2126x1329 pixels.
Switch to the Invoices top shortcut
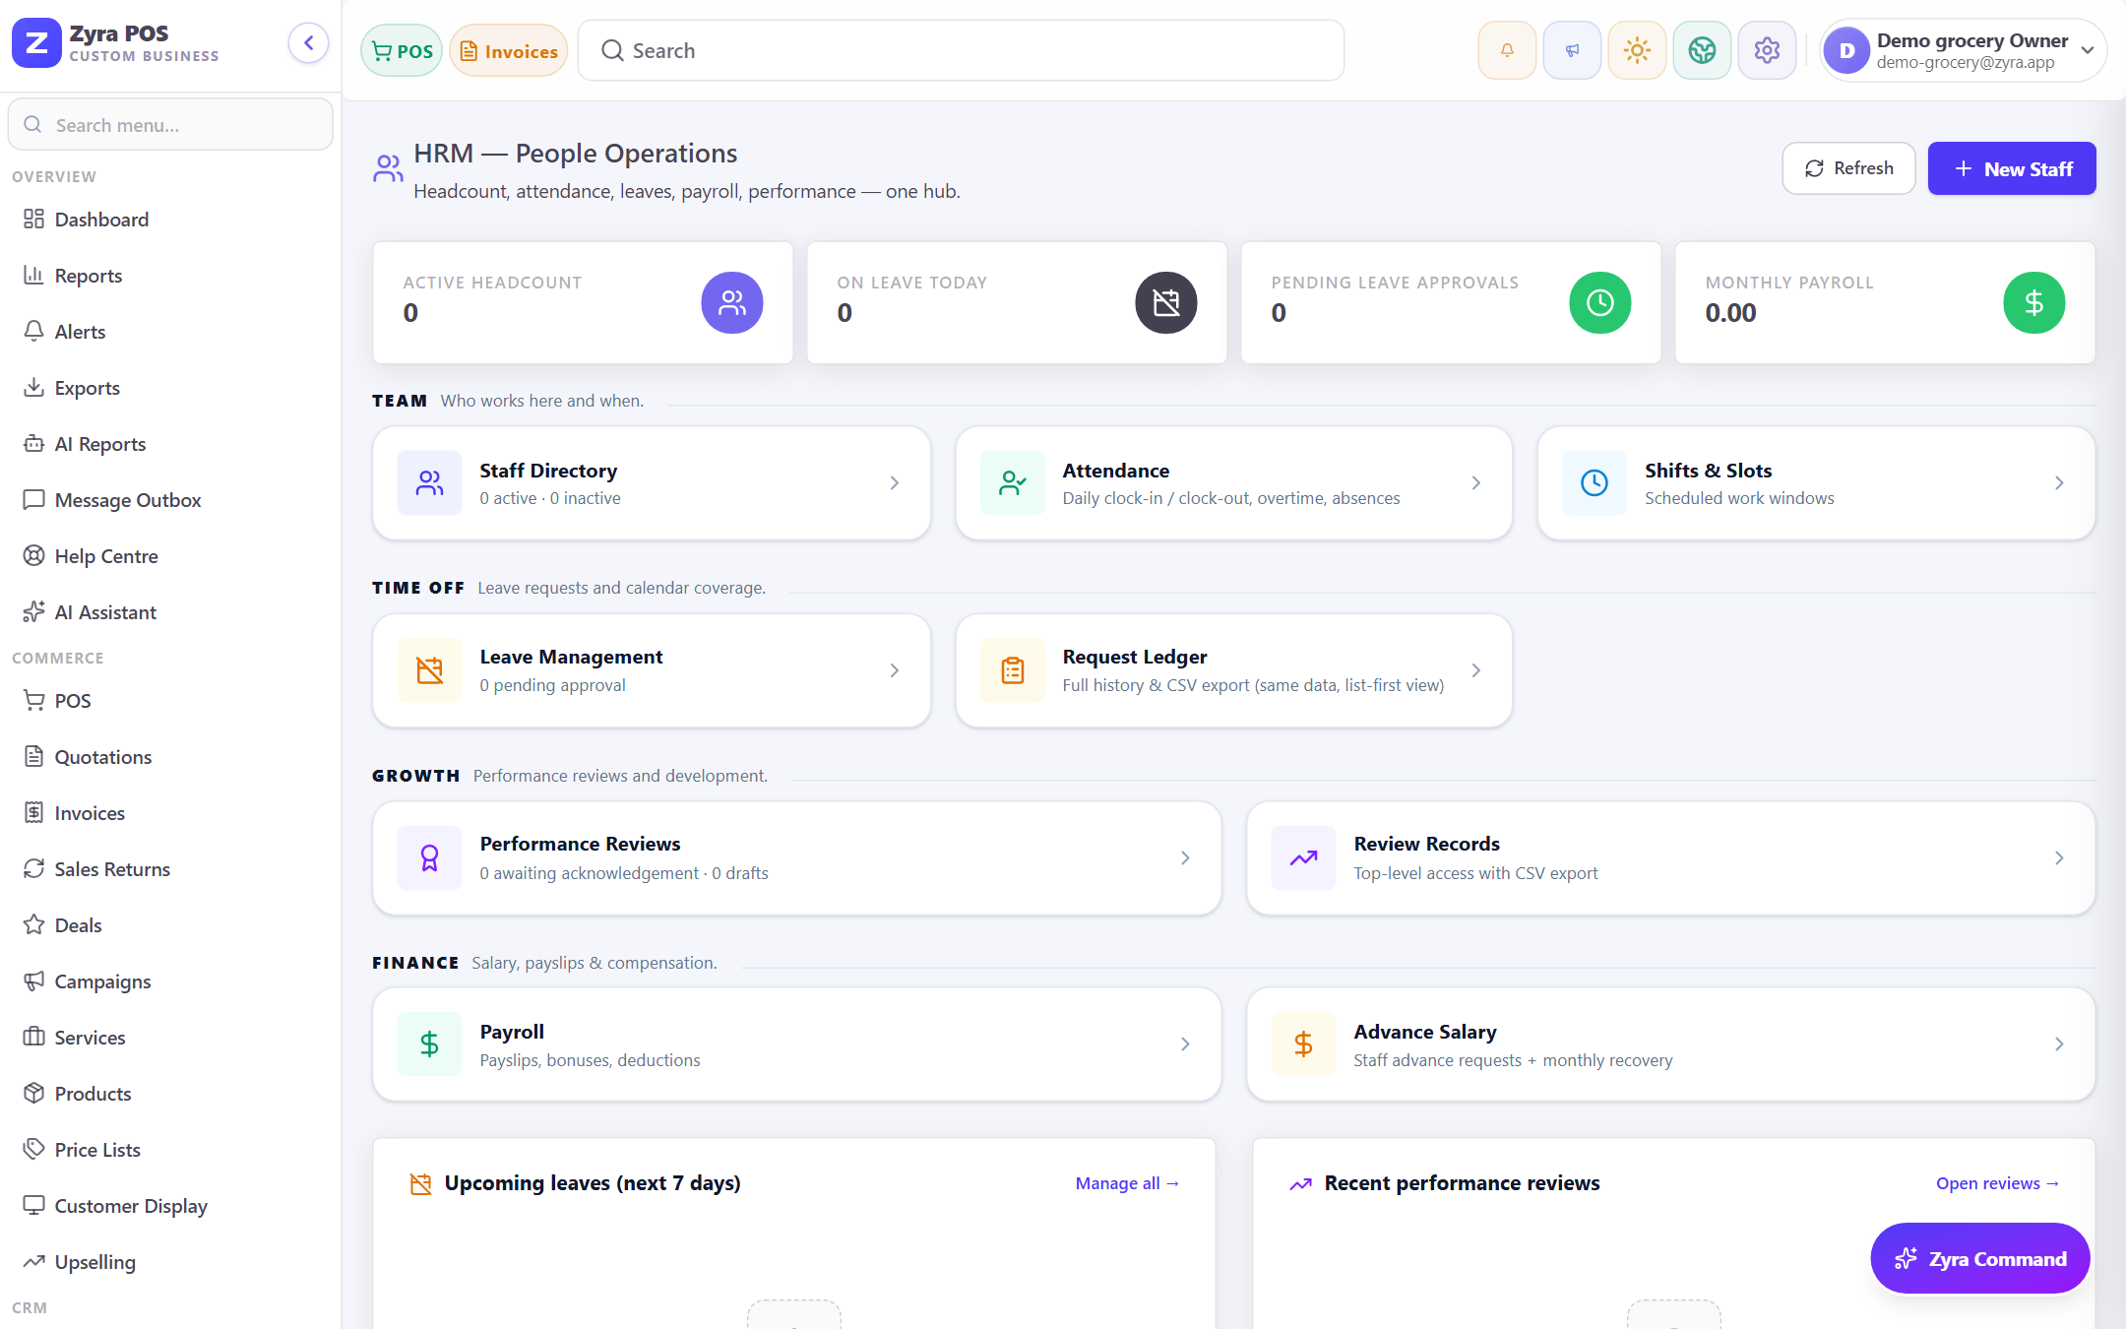pyautogui.click(x=509, y=50)
